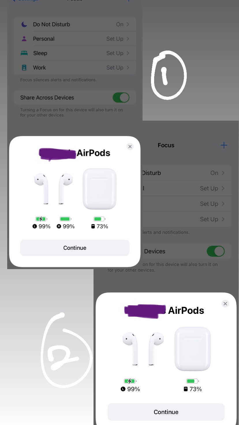Open the partially hidden 'Disturb' row showing On
The width and height of the screenshot is (239, 425).
(x=186, y=173)
